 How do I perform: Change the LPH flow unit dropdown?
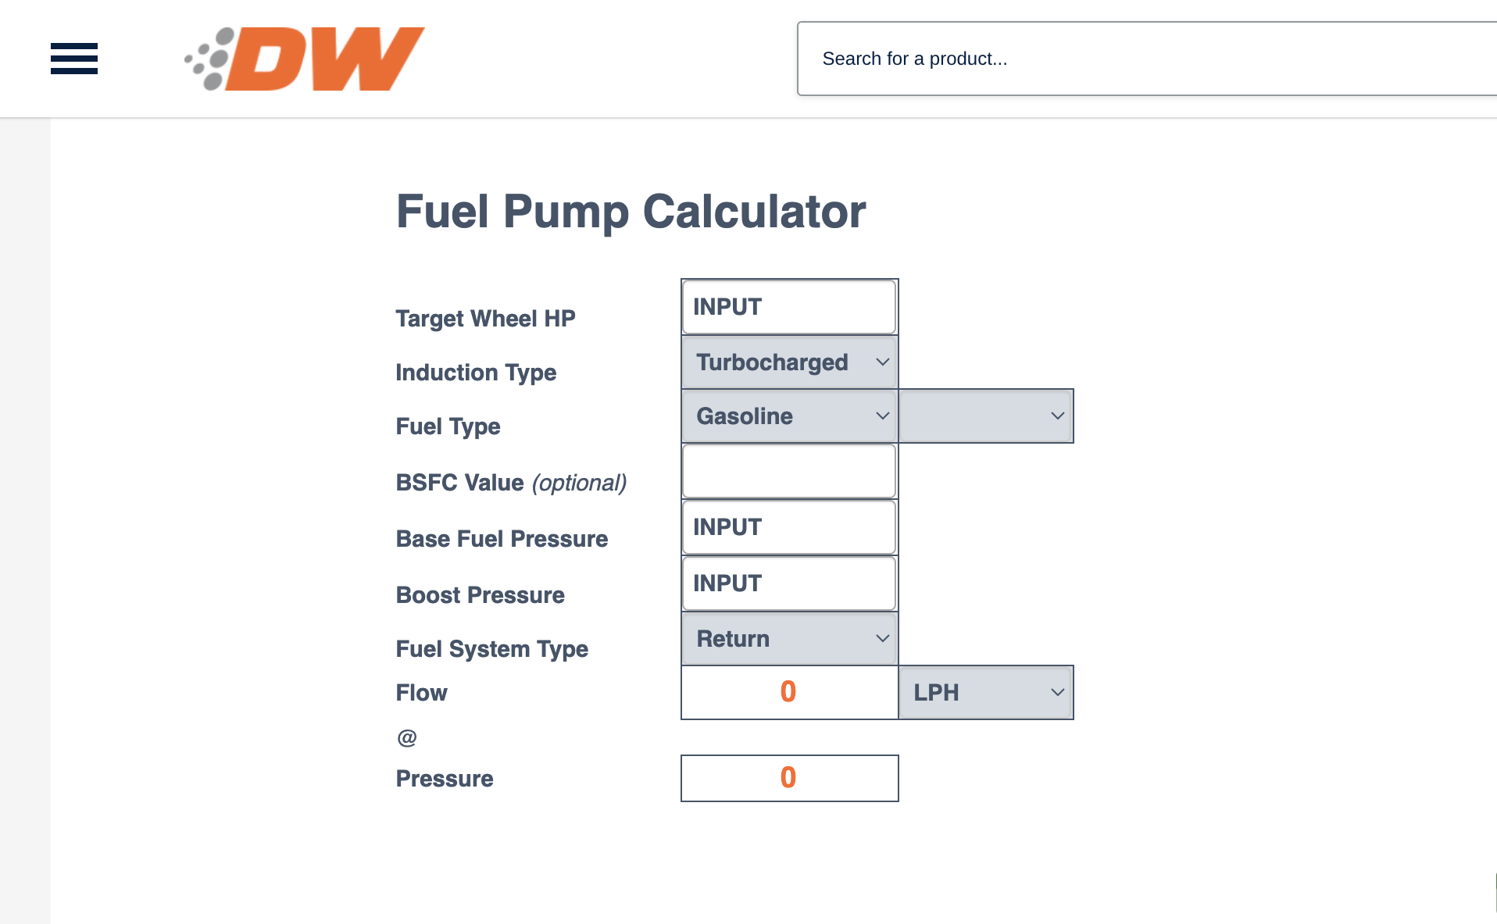[x=986, y=693]
